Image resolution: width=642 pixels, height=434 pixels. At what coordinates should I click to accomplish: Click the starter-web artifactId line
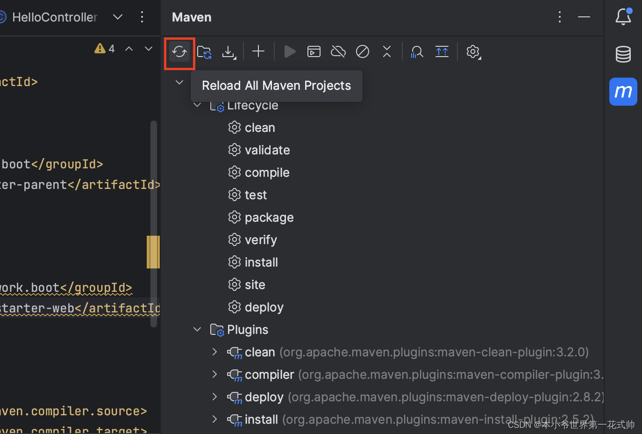pos(80,308)
